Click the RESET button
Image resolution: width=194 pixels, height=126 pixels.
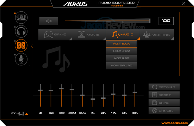pyautogui.click(x=164, y=95)
